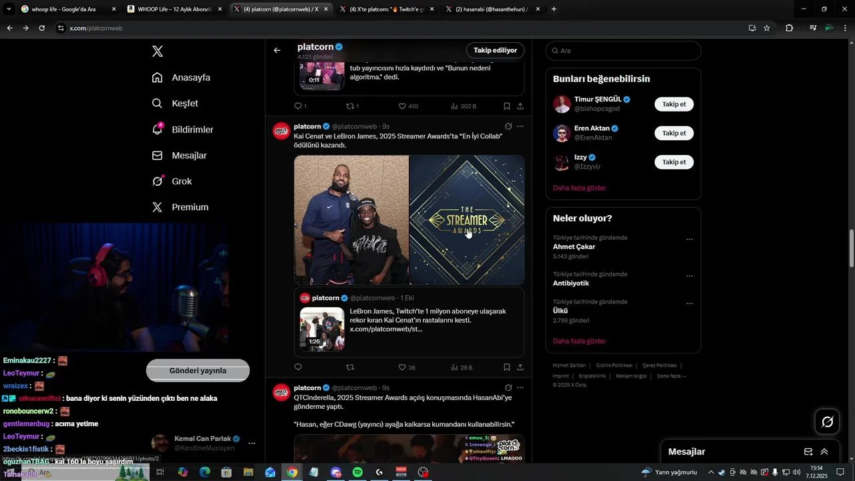Open Antibiyotik trending topic
The image size is (855, 481).
571,283
